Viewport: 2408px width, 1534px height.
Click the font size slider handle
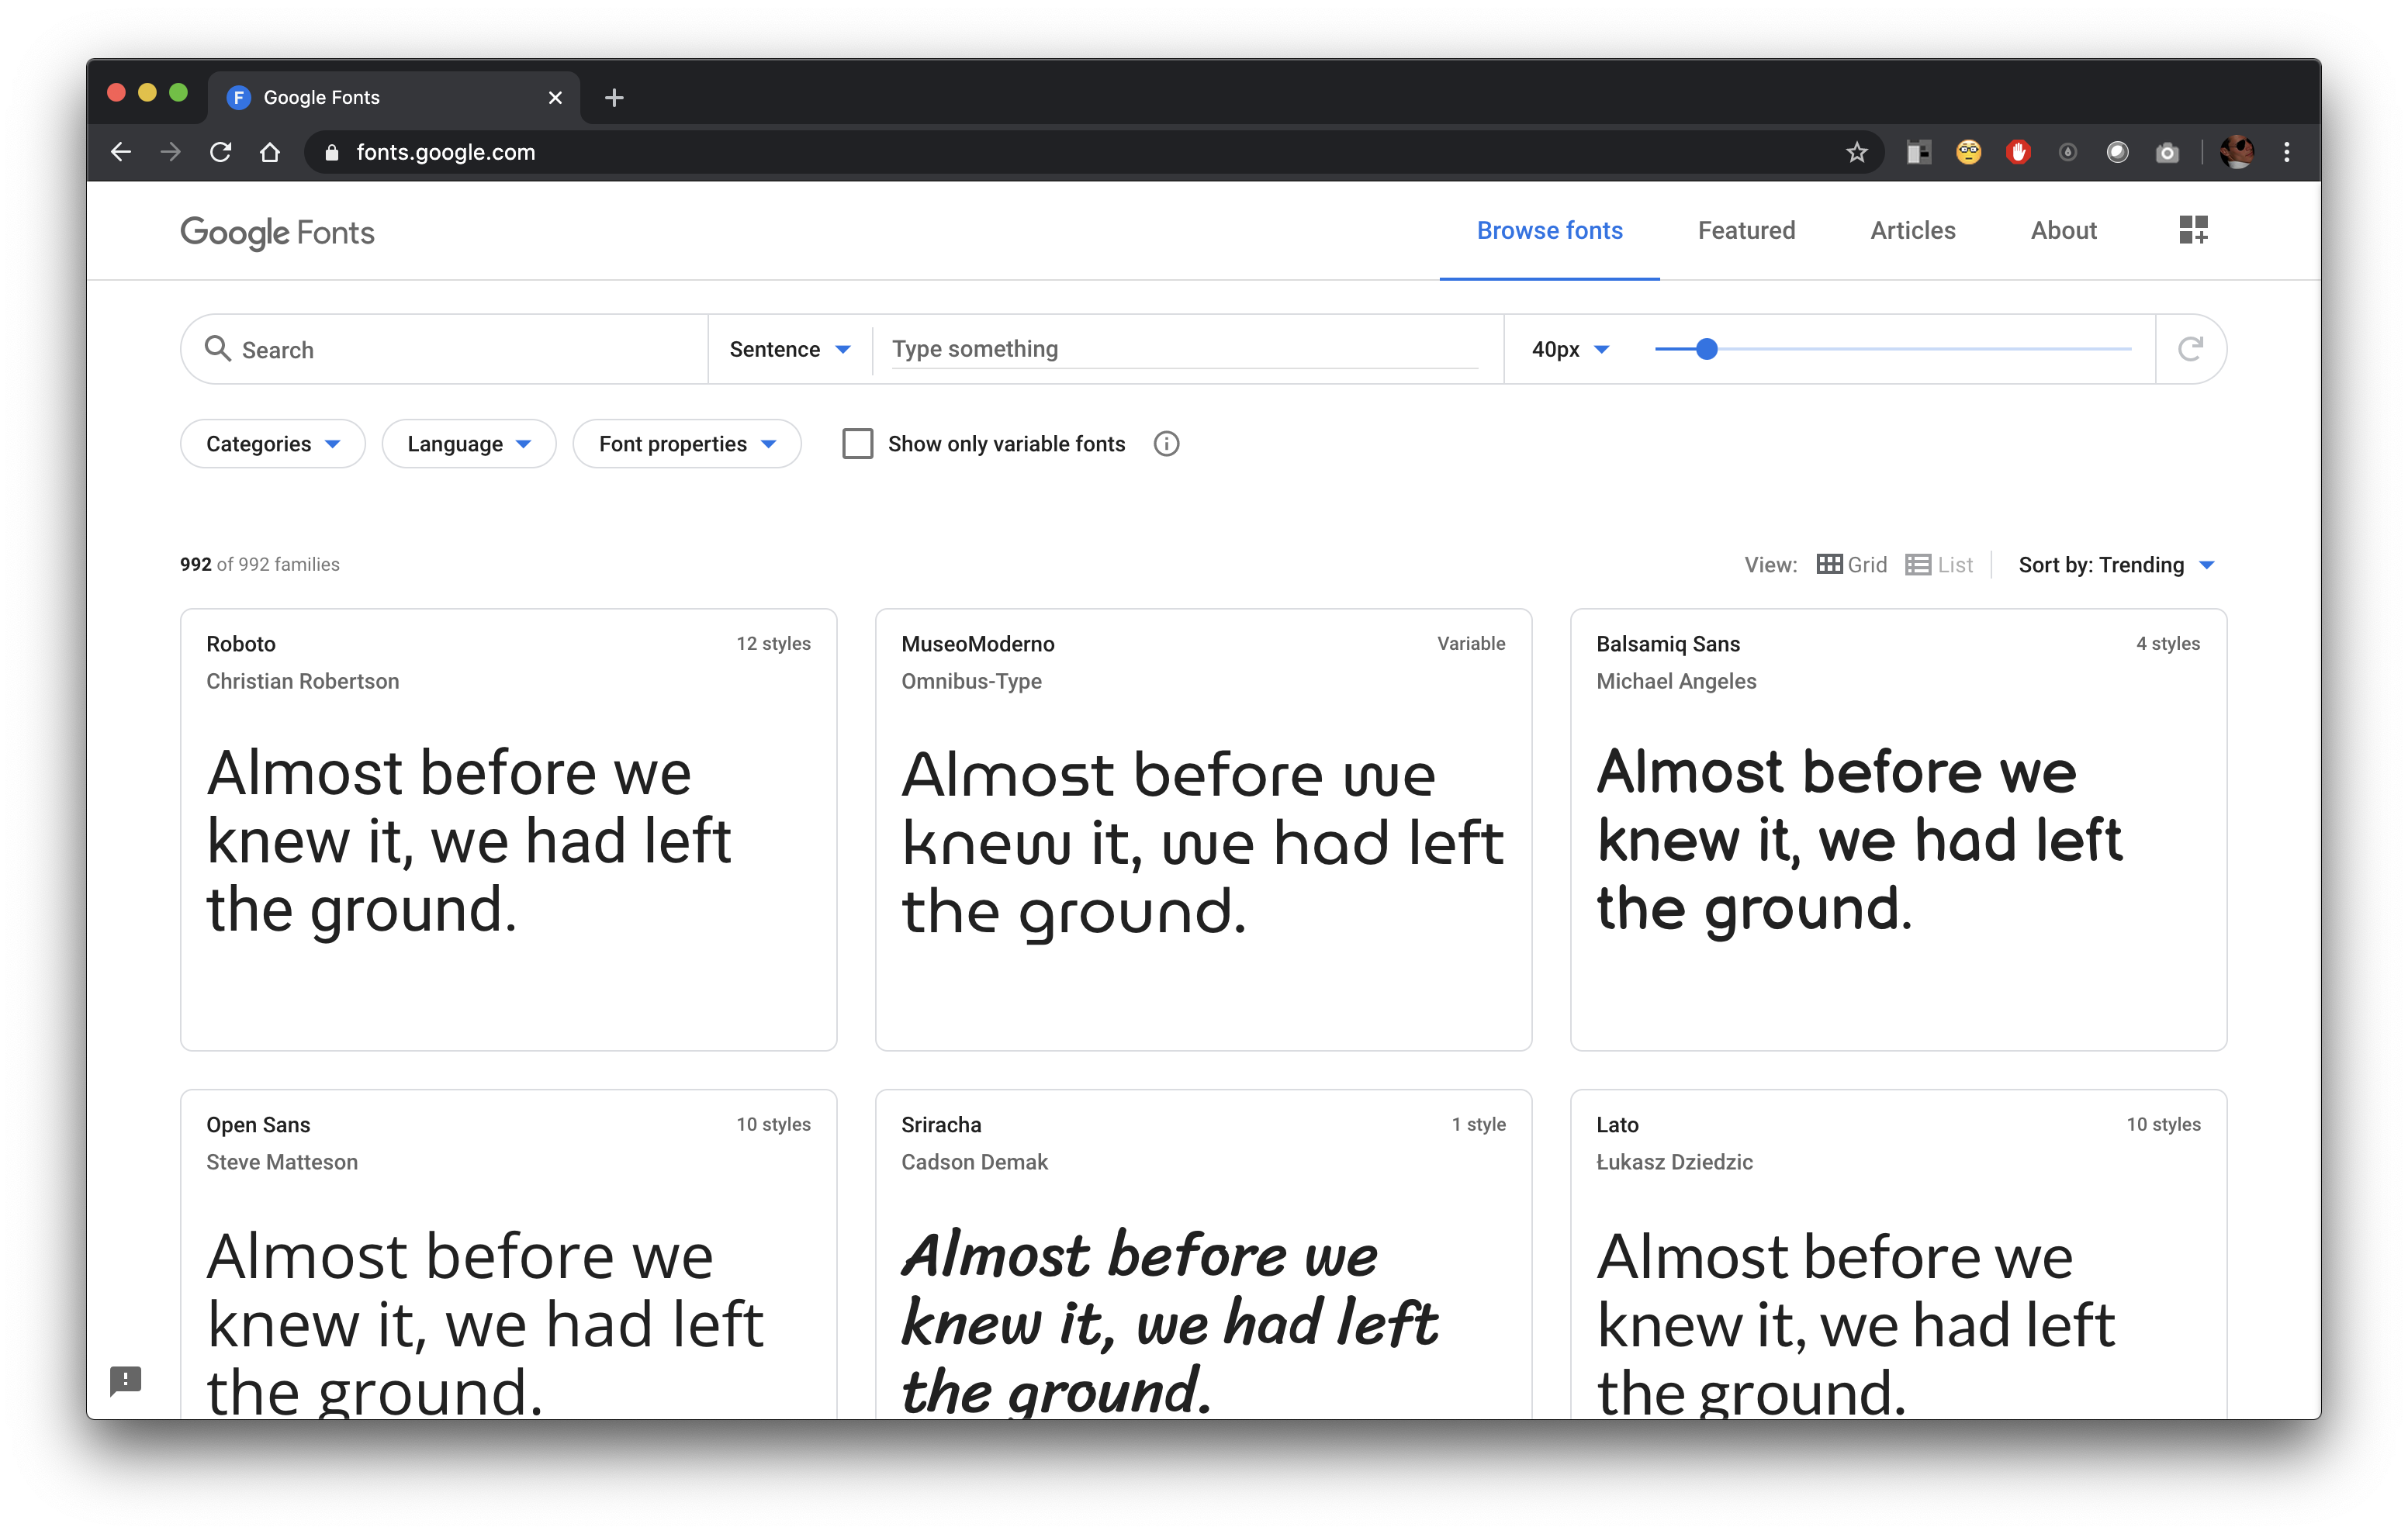(1706, 349)
